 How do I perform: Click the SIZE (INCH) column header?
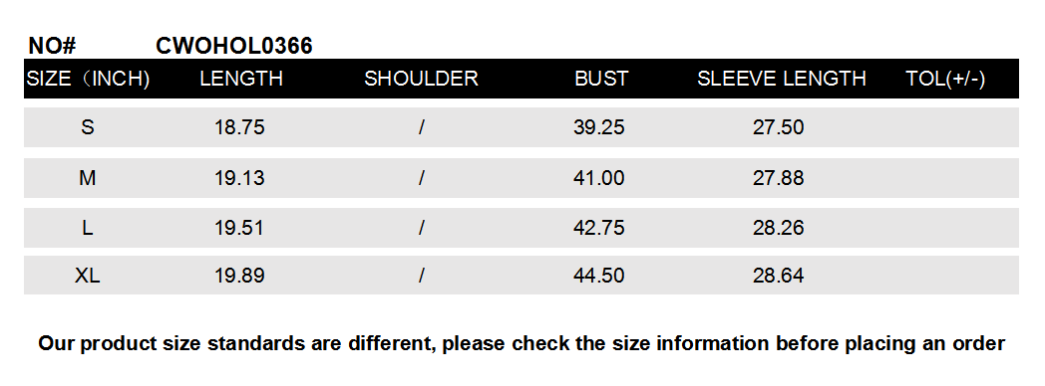click(x=88, y=79)
